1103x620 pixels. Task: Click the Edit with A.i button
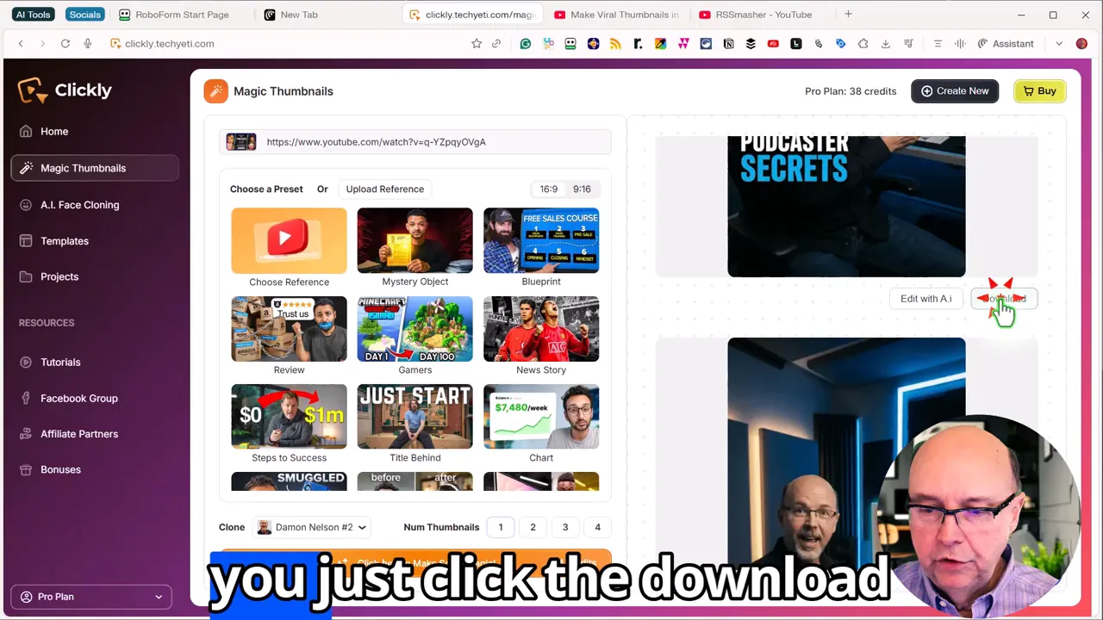pos(925,298)
